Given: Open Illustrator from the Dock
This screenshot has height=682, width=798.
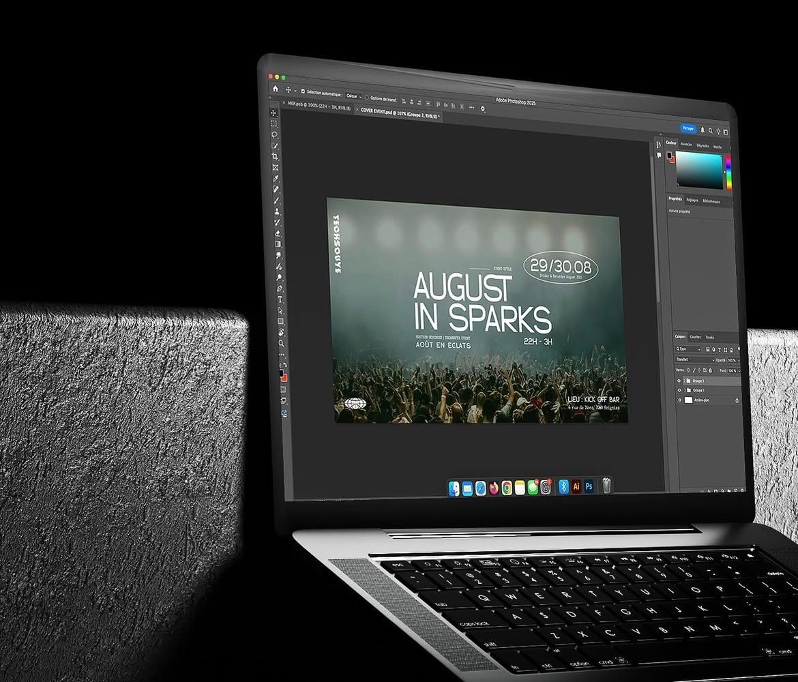Looking at the screenshot, I should click(x=576, y=486).
